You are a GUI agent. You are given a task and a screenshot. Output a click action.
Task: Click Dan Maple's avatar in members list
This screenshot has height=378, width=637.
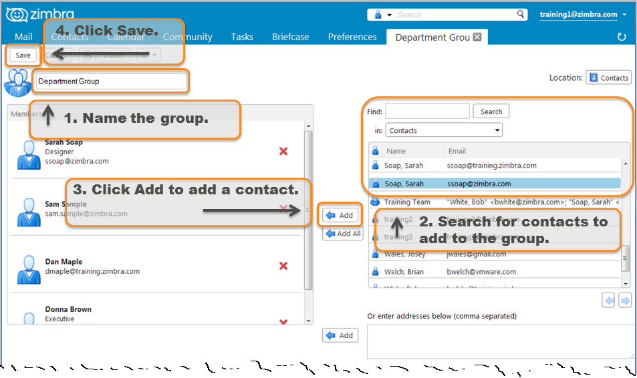pyautogui.click(x=29, y=270)
